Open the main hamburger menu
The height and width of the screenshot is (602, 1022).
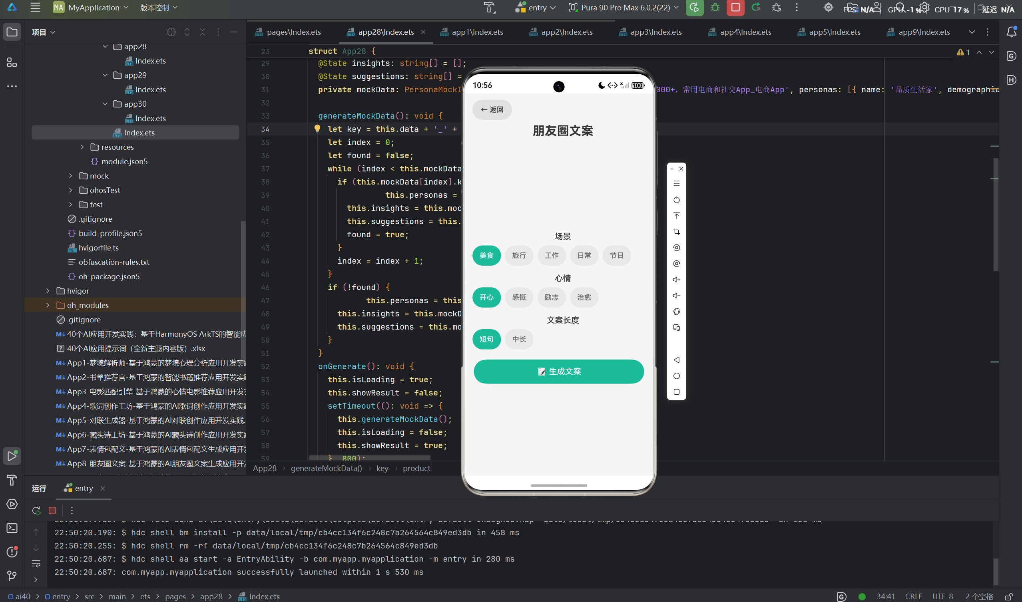(35, 7)
